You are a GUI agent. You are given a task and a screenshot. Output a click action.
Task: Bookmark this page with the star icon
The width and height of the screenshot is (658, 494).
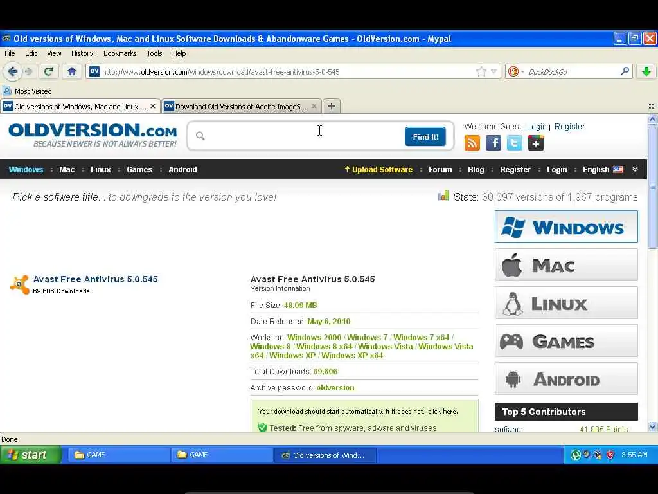tap(481, 71)
